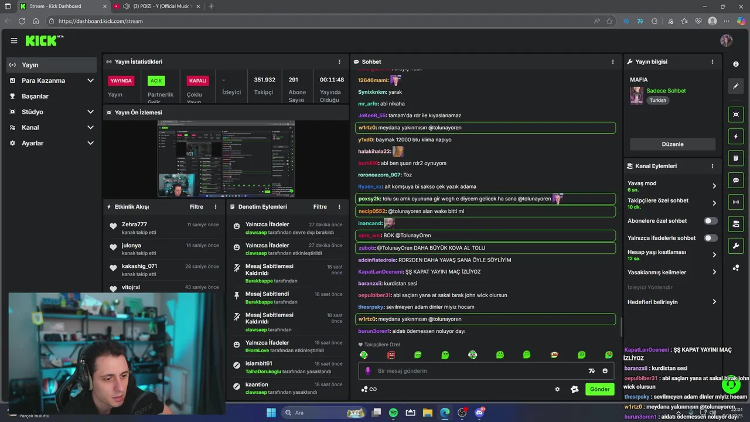Viewport: 750px width, 422px height.
Task: Open Hesap yaşı kısıtlaması settings arrow
Action: (714, 255)
